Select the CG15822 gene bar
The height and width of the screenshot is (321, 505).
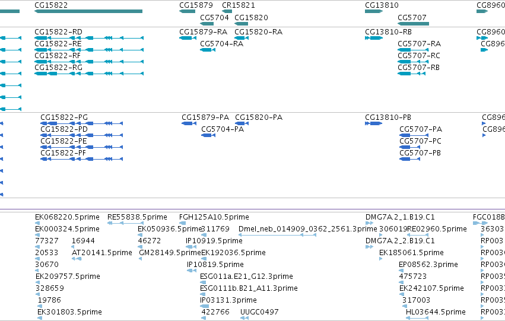88,11
